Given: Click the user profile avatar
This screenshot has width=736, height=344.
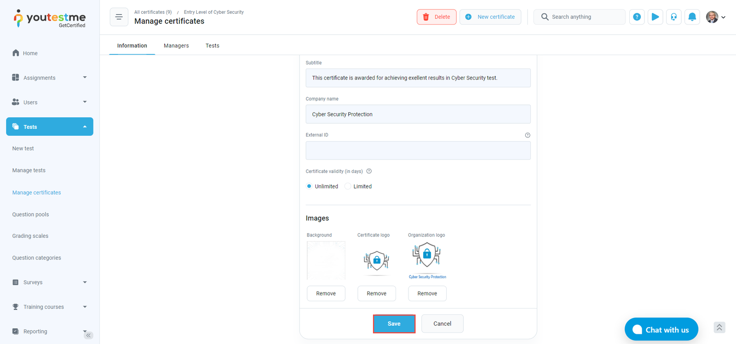Looking at the screenshot, I should tap(712, 17).
